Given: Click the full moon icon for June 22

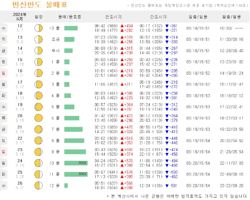Looking at the screenshot, I should pyautogui.click(x=38, y=140).
